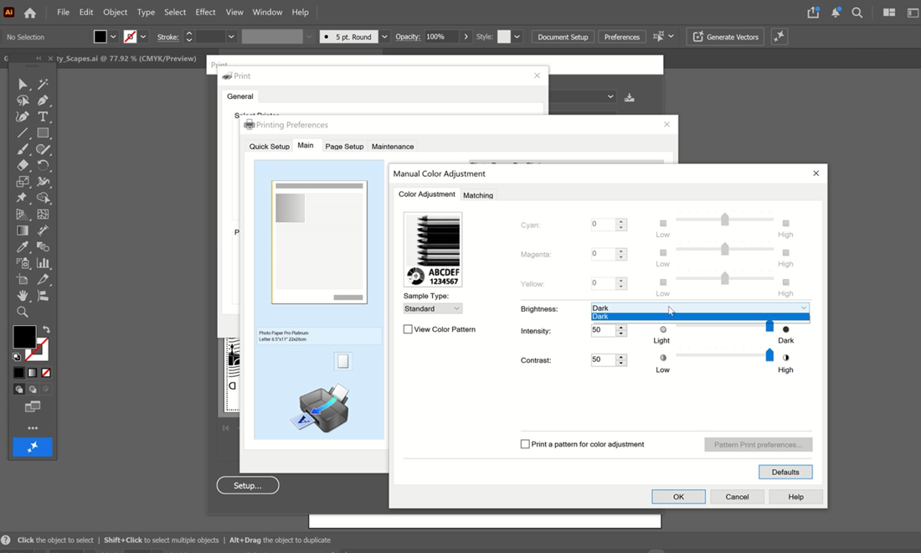Set color mode to None in toolbar

tap(46, 373)
